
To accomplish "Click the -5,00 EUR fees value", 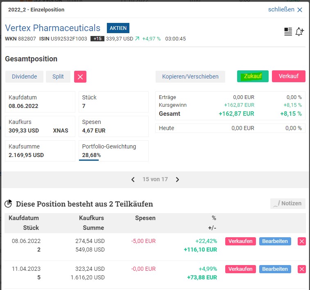I will click(143, 241).
